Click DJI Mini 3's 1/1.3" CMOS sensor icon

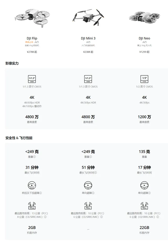[88, 79]
